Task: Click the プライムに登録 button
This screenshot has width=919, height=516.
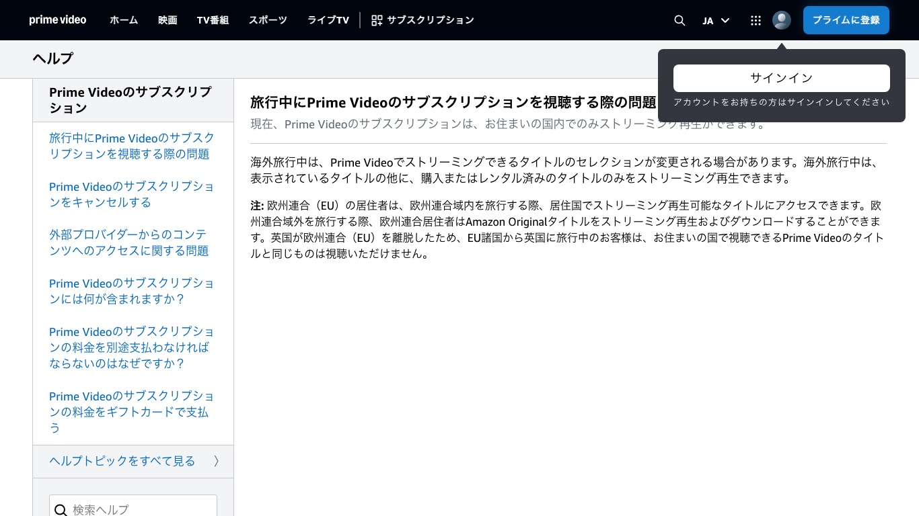Action: 846,20
